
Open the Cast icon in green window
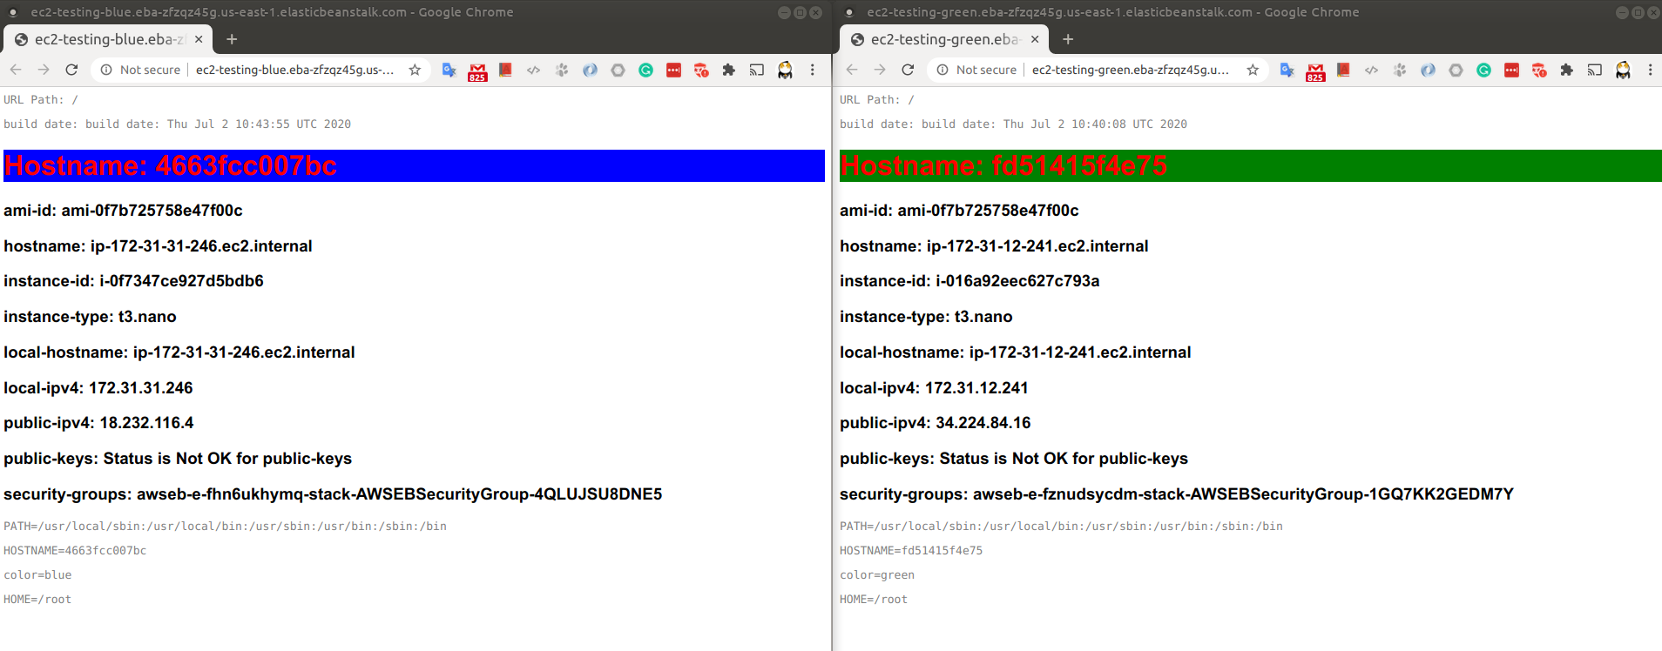pyautogui.click(x=1595, y=70)
